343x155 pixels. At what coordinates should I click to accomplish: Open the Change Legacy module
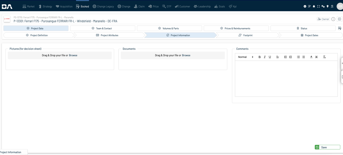point(103,6)
